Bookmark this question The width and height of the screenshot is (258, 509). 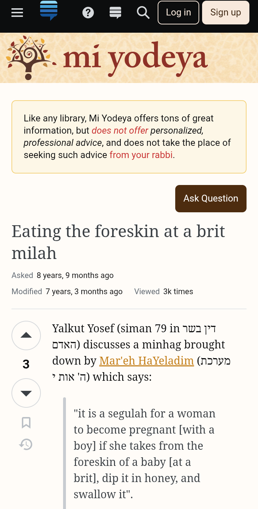click(x=26, y=423)
